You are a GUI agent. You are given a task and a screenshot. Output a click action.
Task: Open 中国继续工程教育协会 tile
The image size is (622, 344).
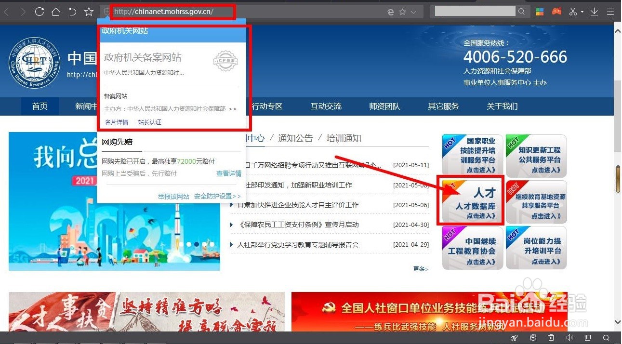point(473,248)
